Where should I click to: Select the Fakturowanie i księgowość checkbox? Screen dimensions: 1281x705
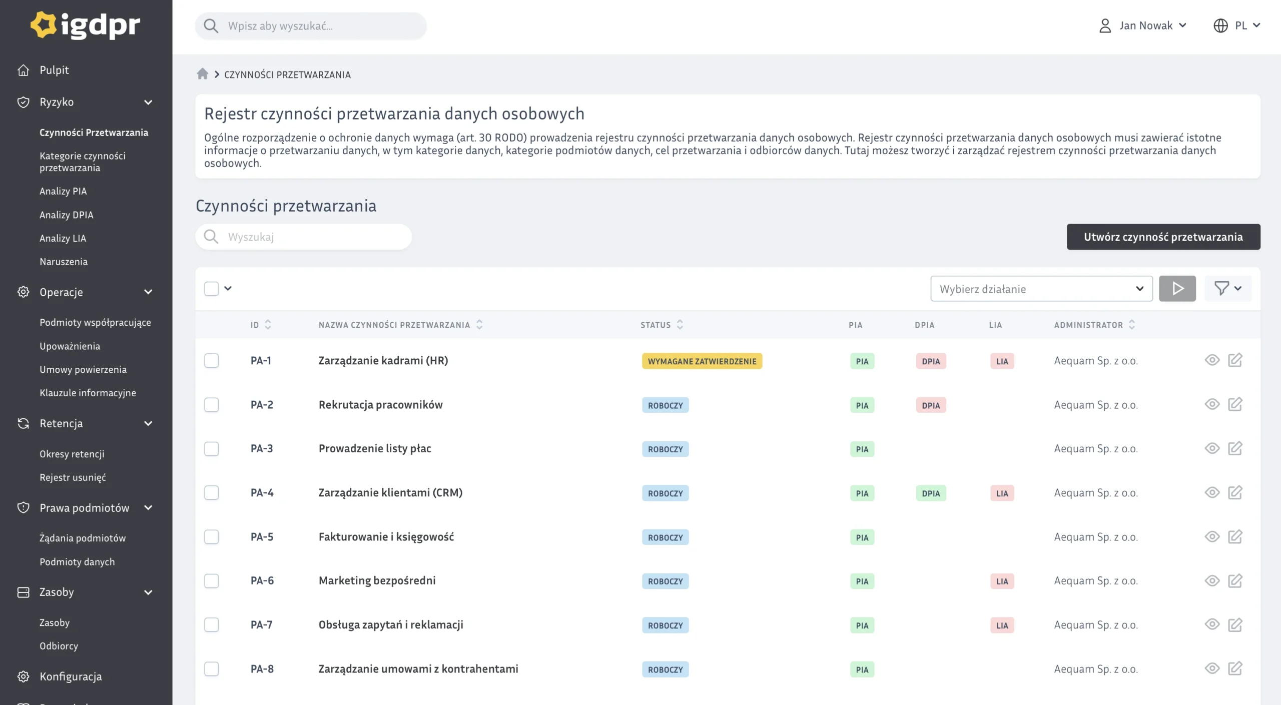point(212,536)
